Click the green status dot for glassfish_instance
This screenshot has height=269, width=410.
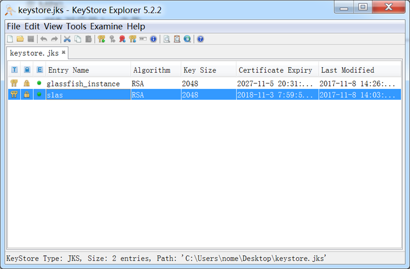39,83
